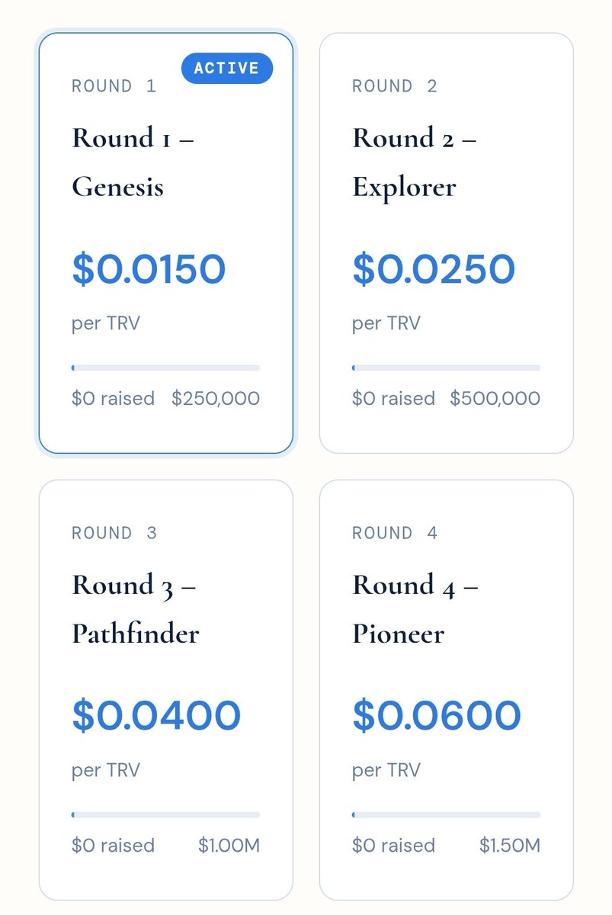The width and height of the screenshot is (612, 915).
Task: Click the $1.00M goal amount
Action: pyautogui.click(x=229, y=845)
